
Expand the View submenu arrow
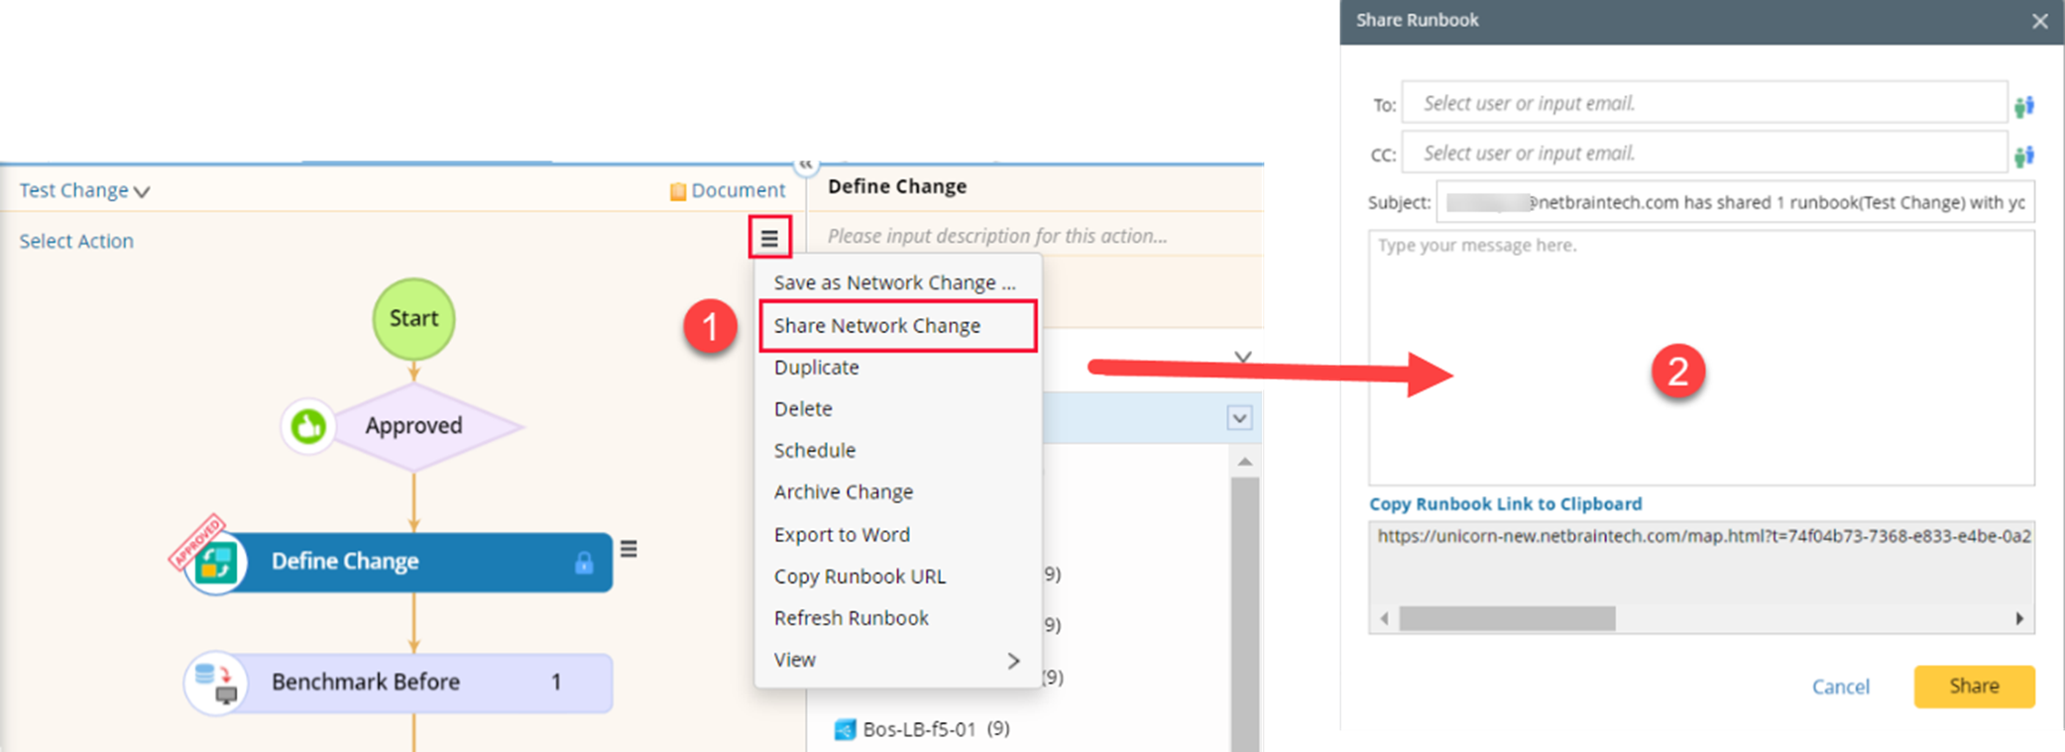[1012, 660]
